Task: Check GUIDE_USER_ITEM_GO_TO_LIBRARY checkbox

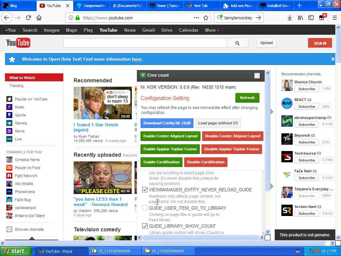Action: pos(145,208)
